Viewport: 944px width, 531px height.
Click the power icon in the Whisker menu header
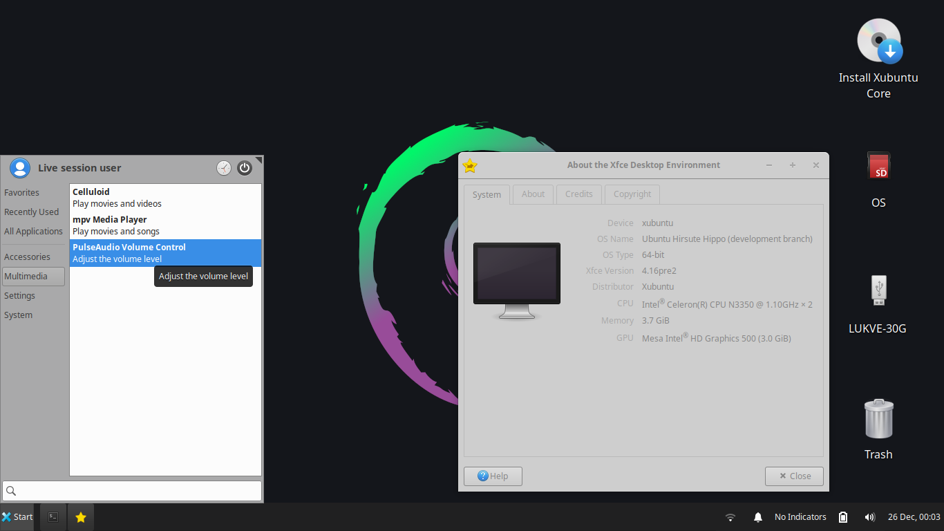tap(245, 168)
